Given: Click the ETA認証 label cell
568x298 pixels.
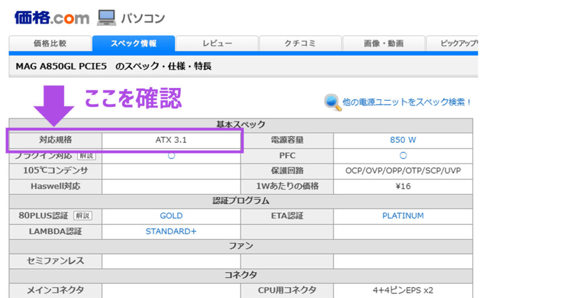Looking at the screenshot, I should pyautogui.click(x=287, y=216).
